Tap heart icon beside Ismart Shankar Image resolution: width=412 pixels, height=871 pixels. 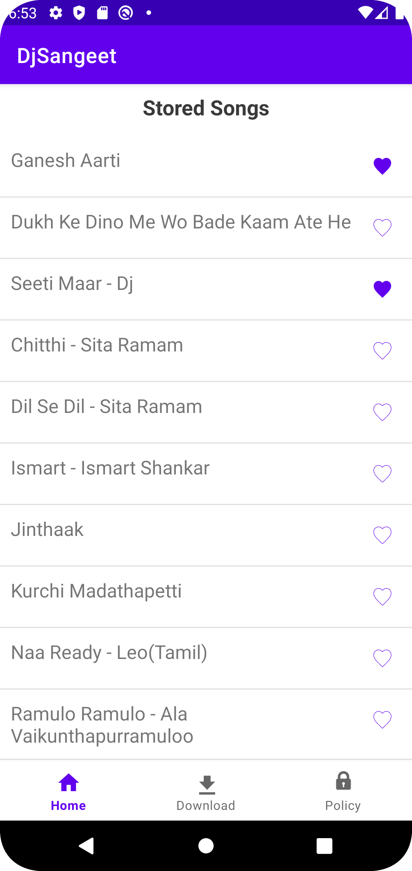[382, 474]
